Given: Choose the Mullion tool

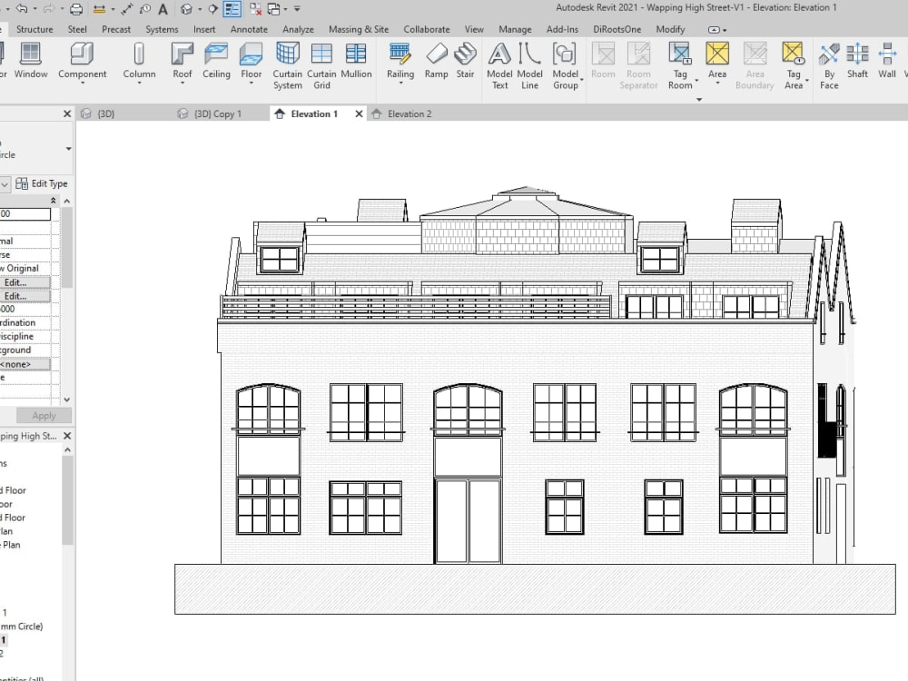Looking at the screenshot, I should click(356, 61).
